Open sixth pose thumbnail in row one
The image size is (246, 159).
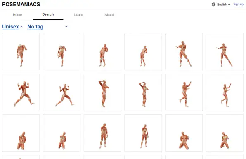click(225, 51)
